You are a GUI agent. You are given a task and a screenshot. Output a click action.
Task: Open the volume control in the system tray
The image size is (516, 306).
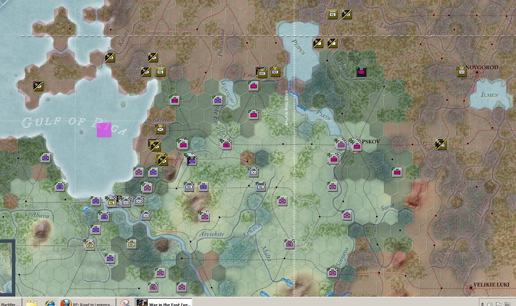pos(490,304)
